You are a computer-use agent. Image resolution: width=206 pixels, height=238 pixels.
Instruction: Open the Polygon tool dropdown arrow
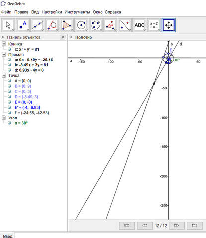[x=72, y=30]
